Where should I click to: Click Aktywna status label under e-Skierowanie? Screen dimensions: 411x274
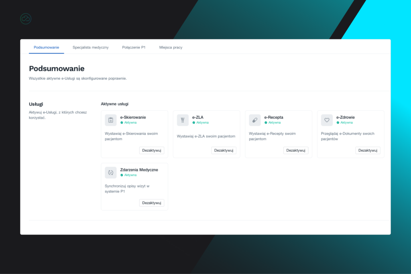130,123
